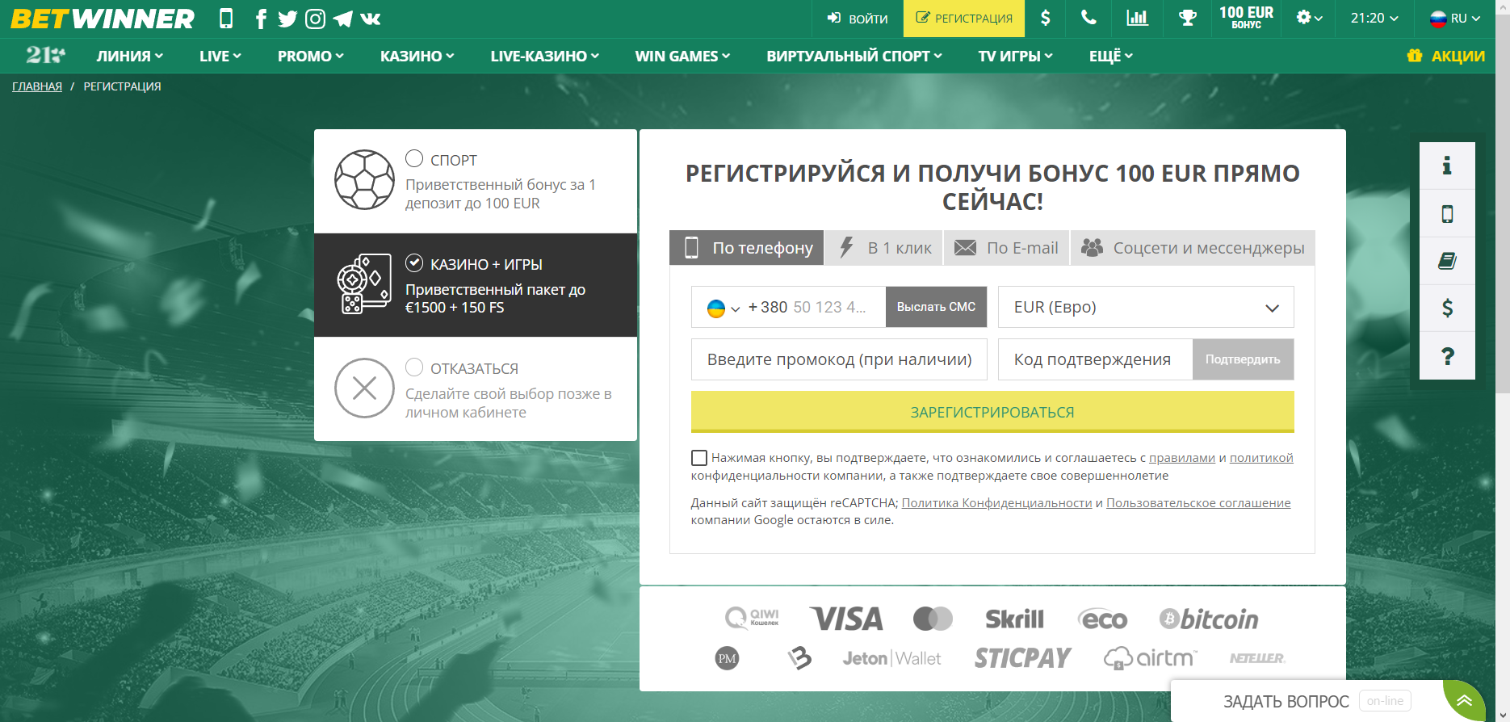Open the country code flag dropdown

tap(724, 308)
